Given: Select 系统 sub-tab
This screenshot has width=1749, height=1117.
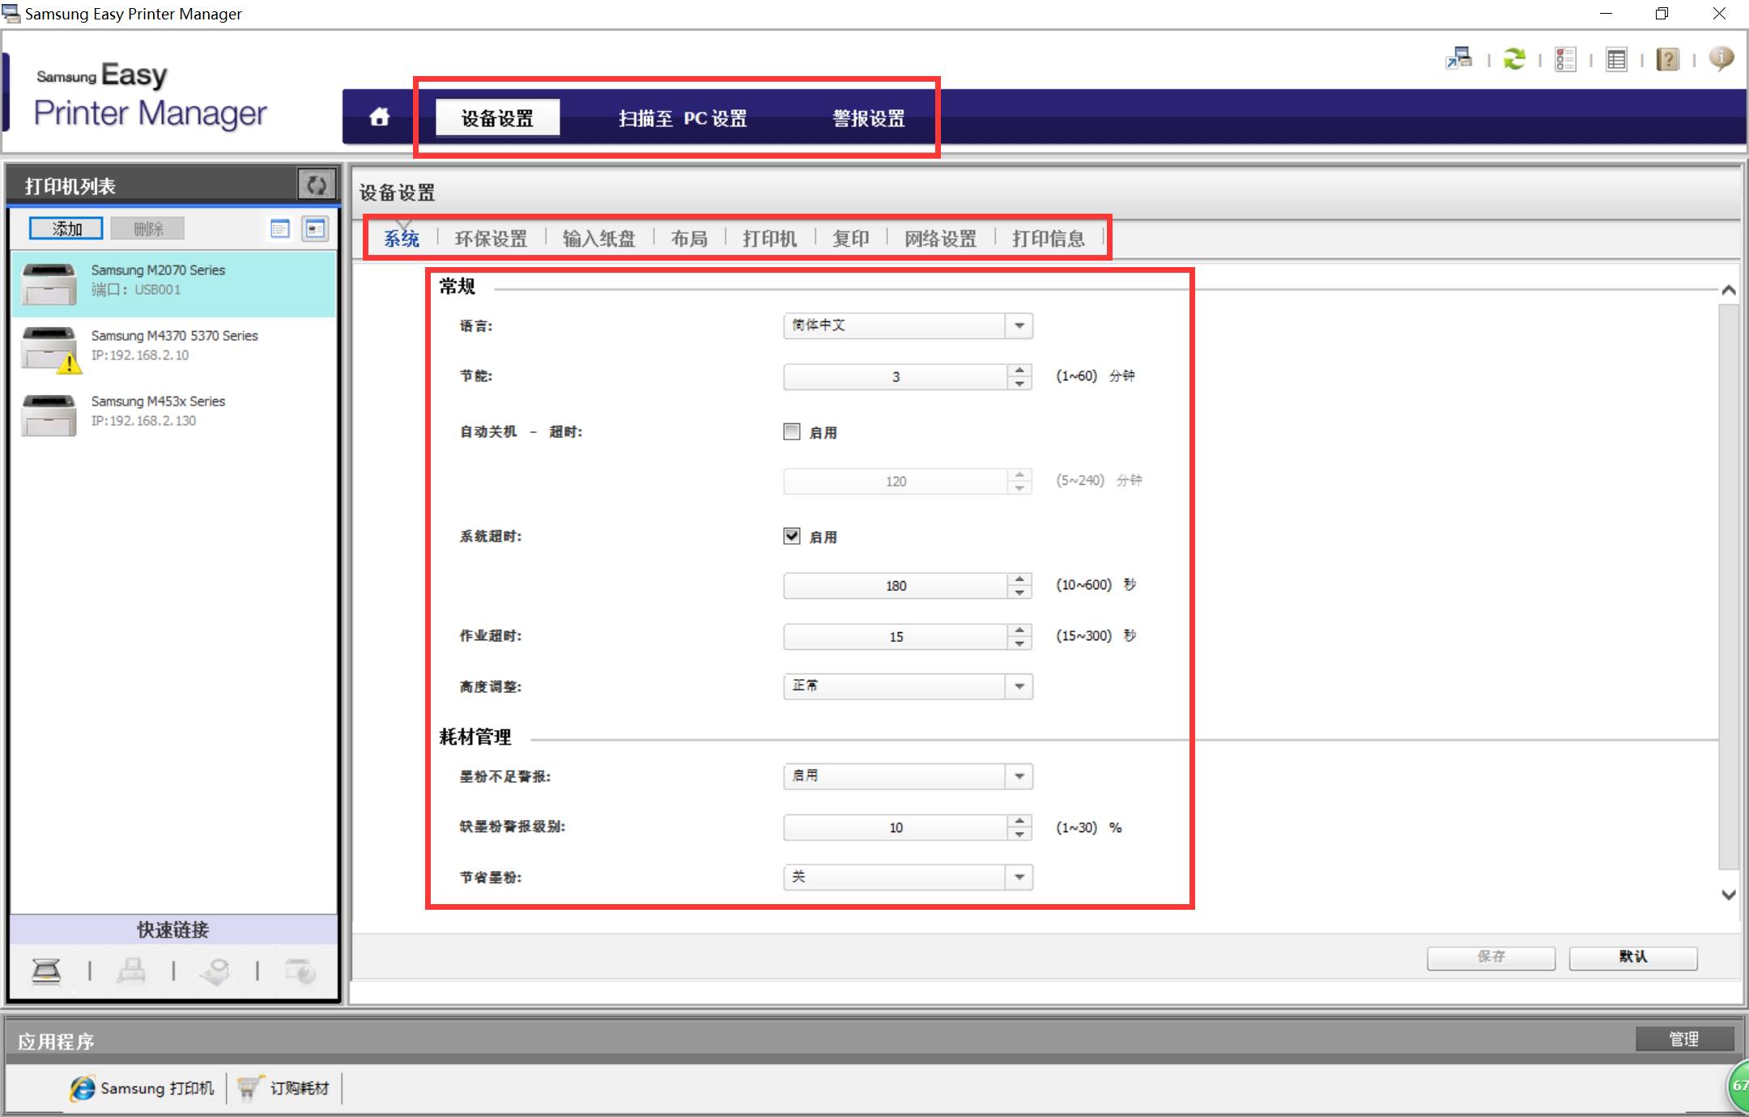Looking at the screenshot, I should (402, 239).
